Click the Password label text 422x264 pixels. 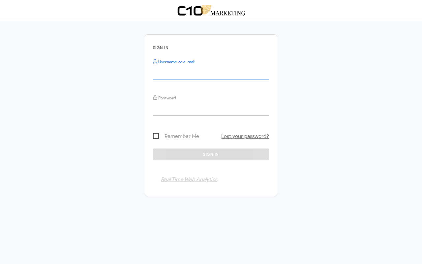tap(167, 98)
